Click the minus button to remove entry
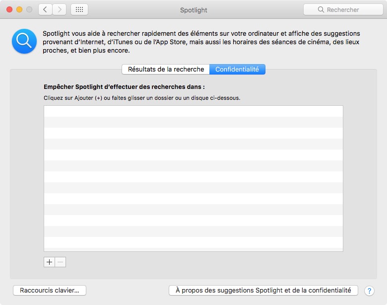Viewport: 387px width, 305px height. point(61,262)
